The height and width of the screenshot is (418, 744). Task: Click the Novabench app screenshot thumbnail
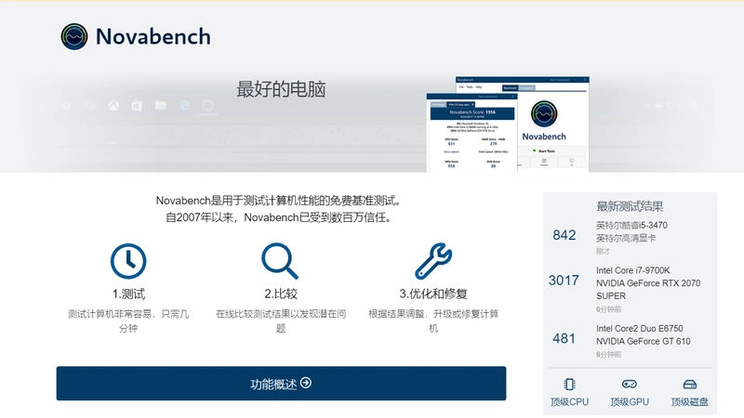coord(508,124)
